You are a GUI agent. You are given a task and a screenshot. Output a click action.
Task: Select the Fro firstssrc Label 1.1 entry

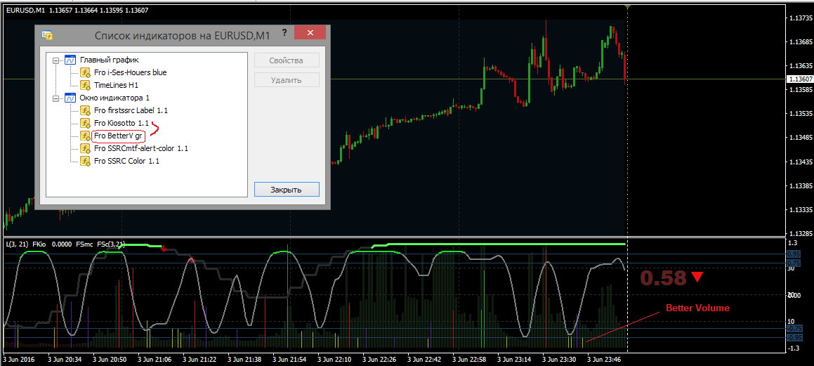click(131, 110)
